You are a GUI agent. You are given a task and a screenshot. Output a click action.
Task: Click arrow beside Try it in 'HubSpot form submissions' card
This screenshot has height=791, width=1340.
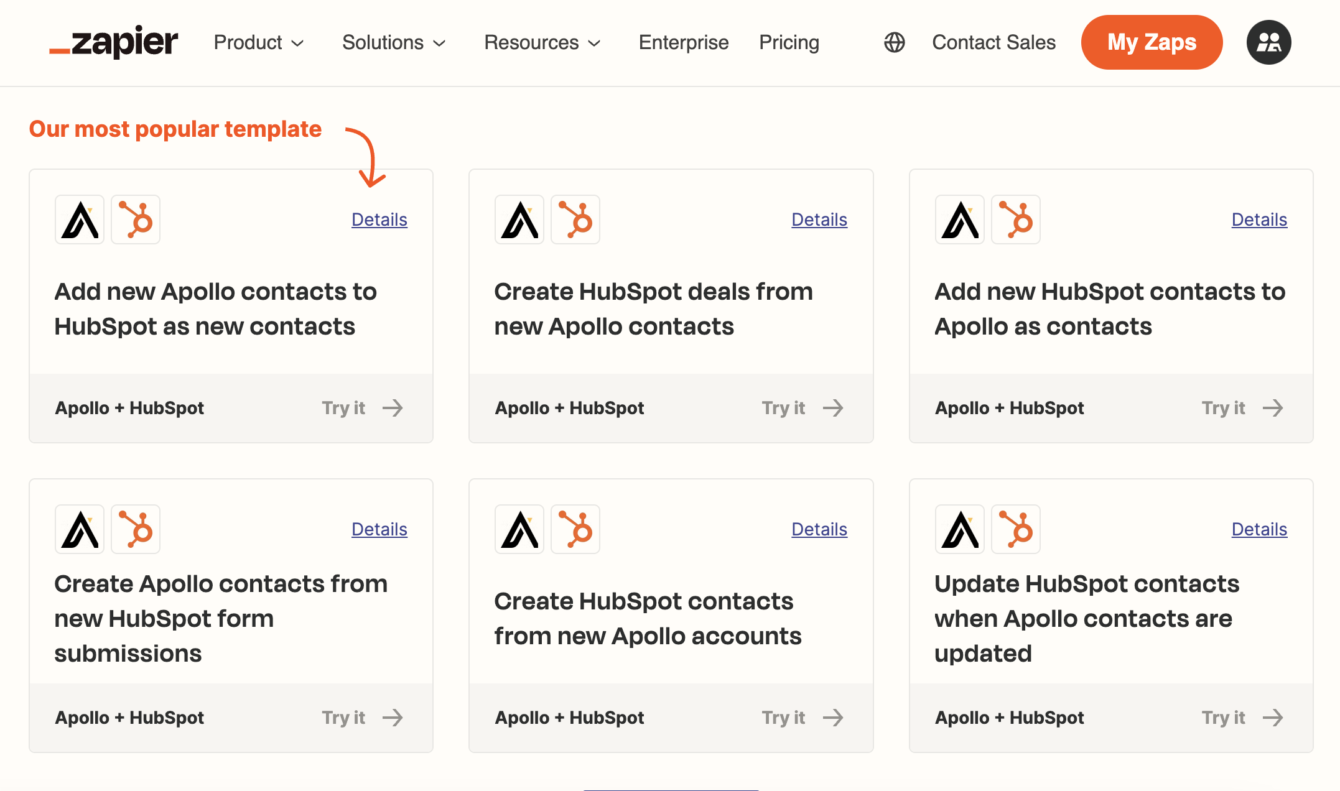(x=393, y=718)
